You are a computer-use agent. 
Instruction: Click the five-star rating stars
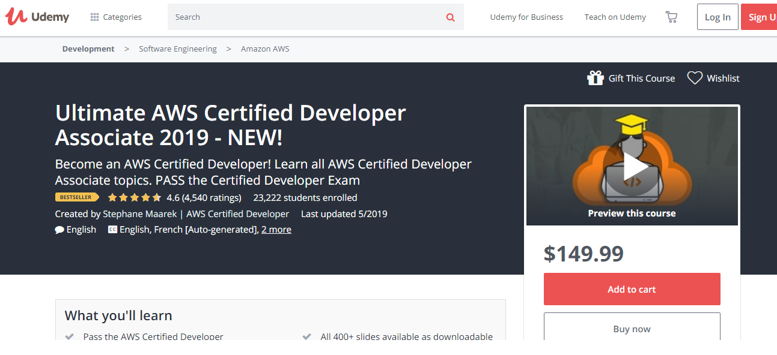click(135, 197)
